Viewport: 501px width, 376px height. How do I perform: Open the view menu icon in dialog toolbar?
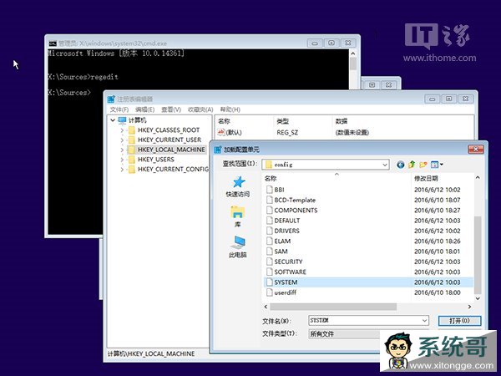coord(437,165)
